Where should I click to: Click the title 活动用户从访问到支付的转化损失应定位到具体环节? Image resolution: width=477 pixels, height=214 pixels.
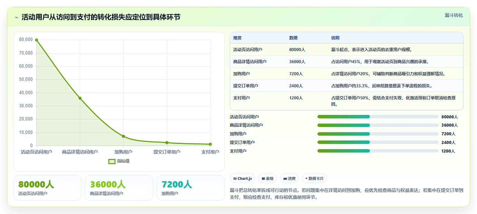pyautogui.click(x=101, y=17)
